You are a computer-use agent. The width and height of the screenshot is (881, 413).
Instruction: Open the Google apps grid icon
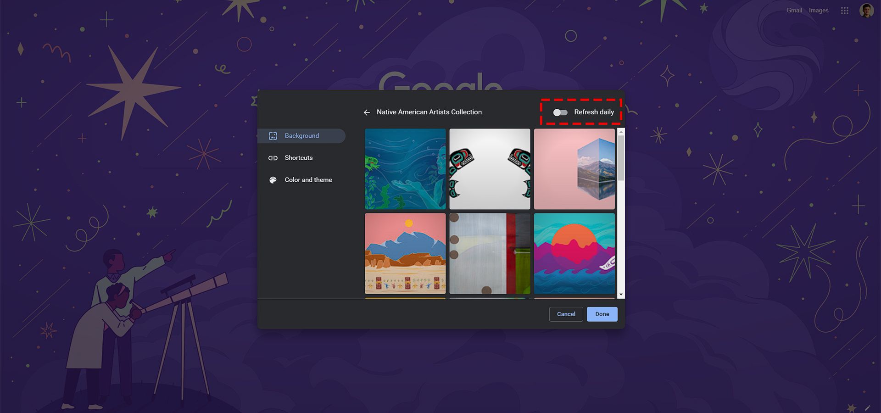pyautogui.click(x=844, y=11)
